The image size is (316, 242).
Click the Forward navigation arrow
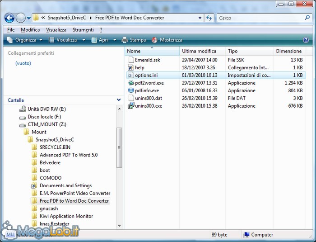click(x=21, y=18)
